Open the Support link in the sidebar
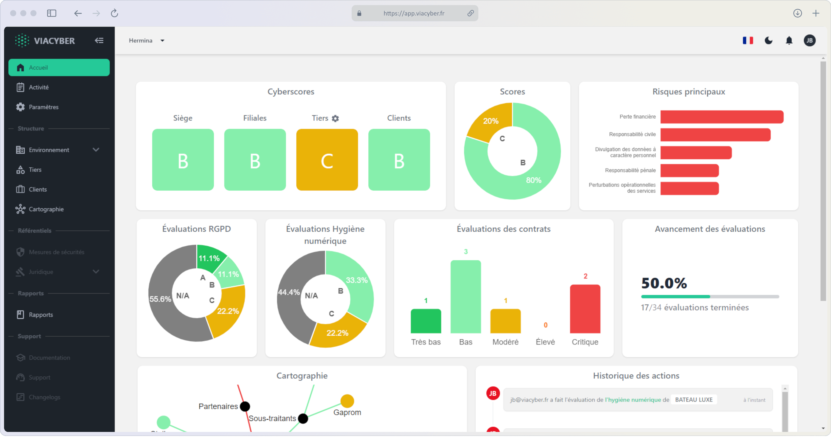This screenshot has width=831, height=438. coord(59,378)
